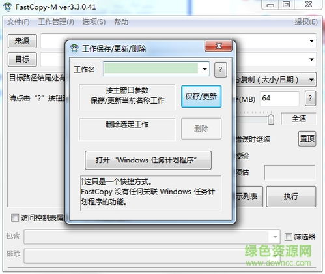Image resolution: width=325 pixels, height=274 pixels.
Task: Open the File (文件) menu
Action: [x=18, y=22]
